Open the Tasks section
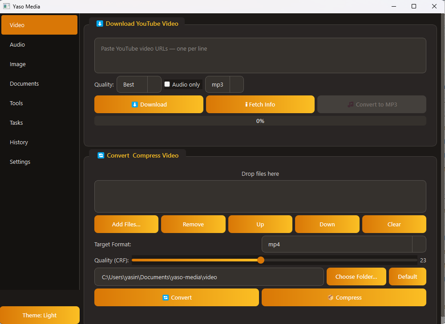The width and height of the screenshot is (445, 324). 40,122
